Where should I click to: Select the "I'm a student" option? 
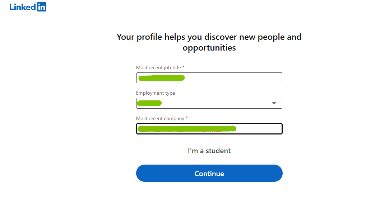209,151
